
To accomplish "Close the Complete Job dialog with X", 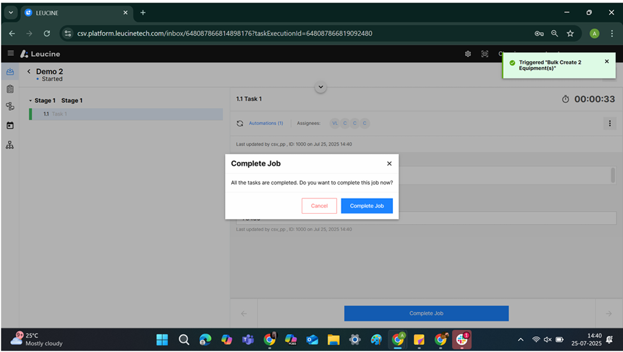I will point(389,164).
